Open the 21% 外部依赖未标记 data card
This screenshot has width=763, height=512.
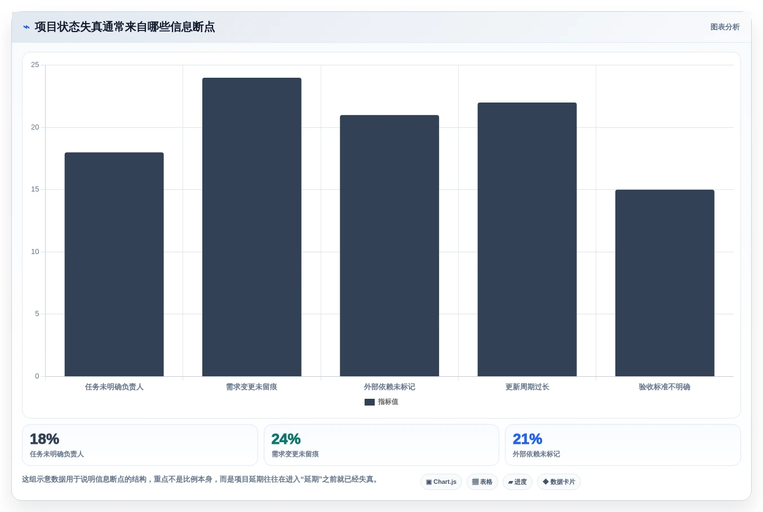click(x=623, y=445)
